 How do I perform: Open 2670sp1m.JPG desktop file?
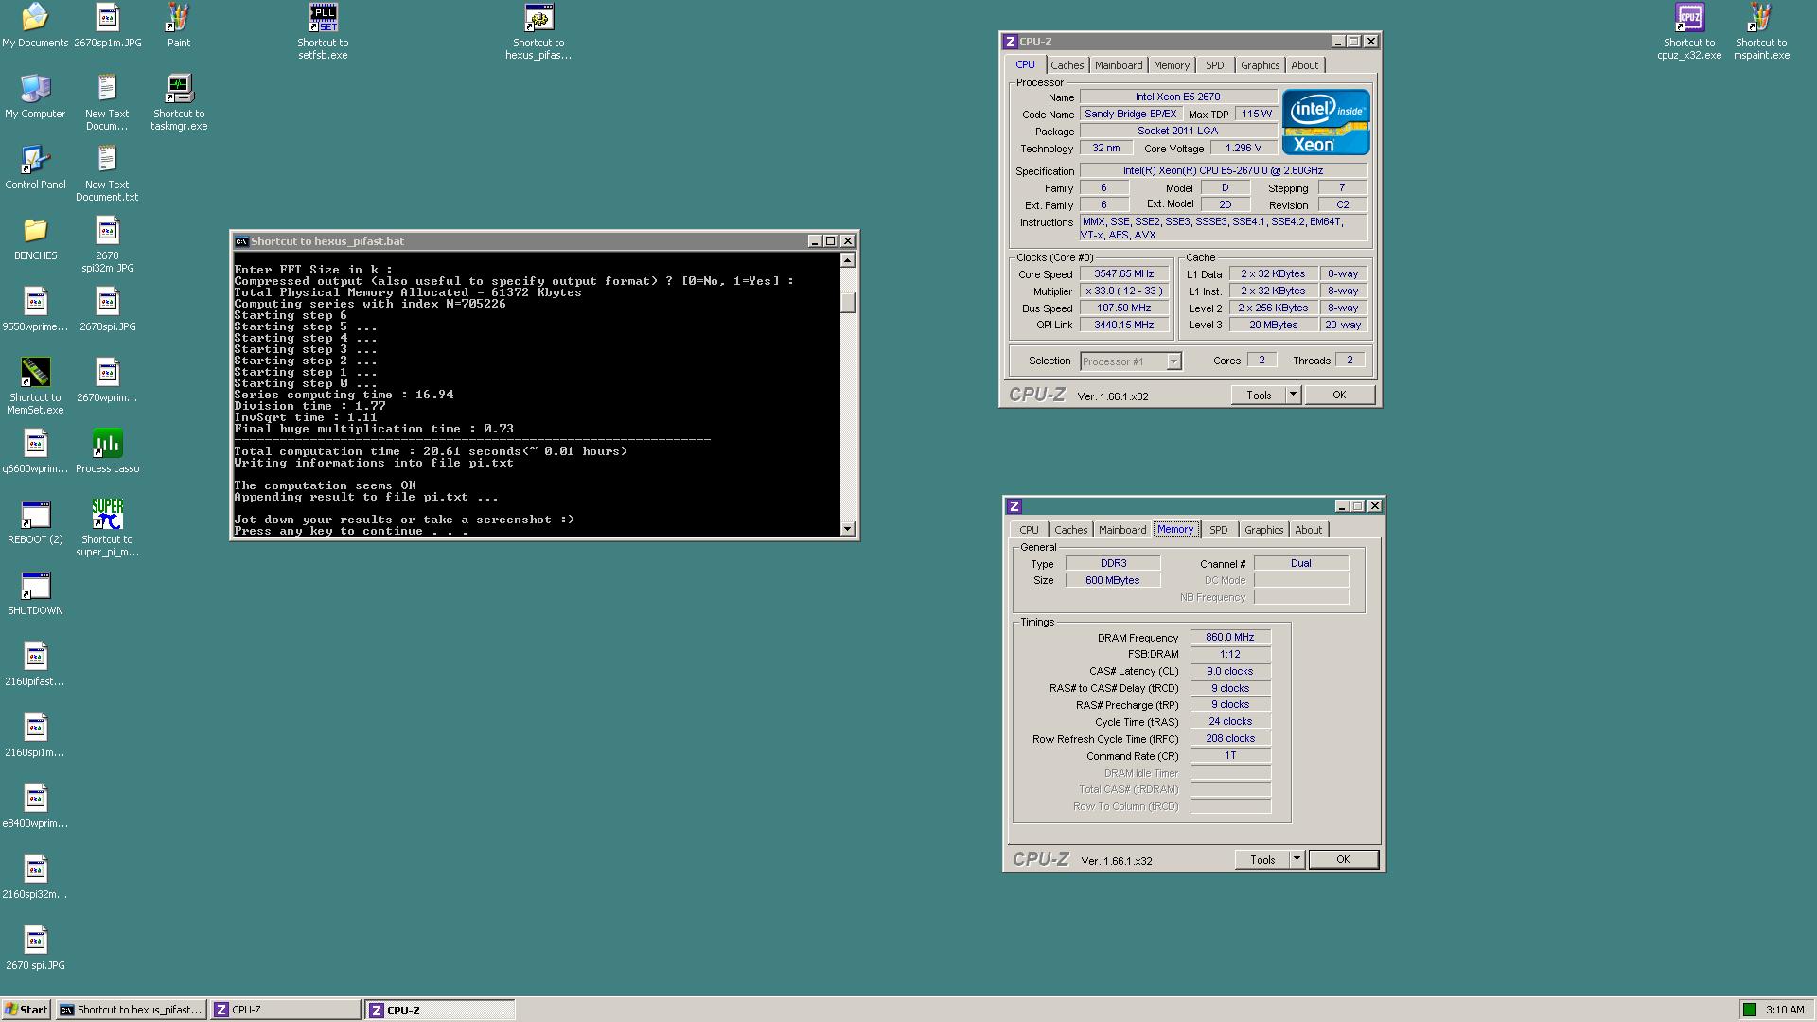[107, 26]
